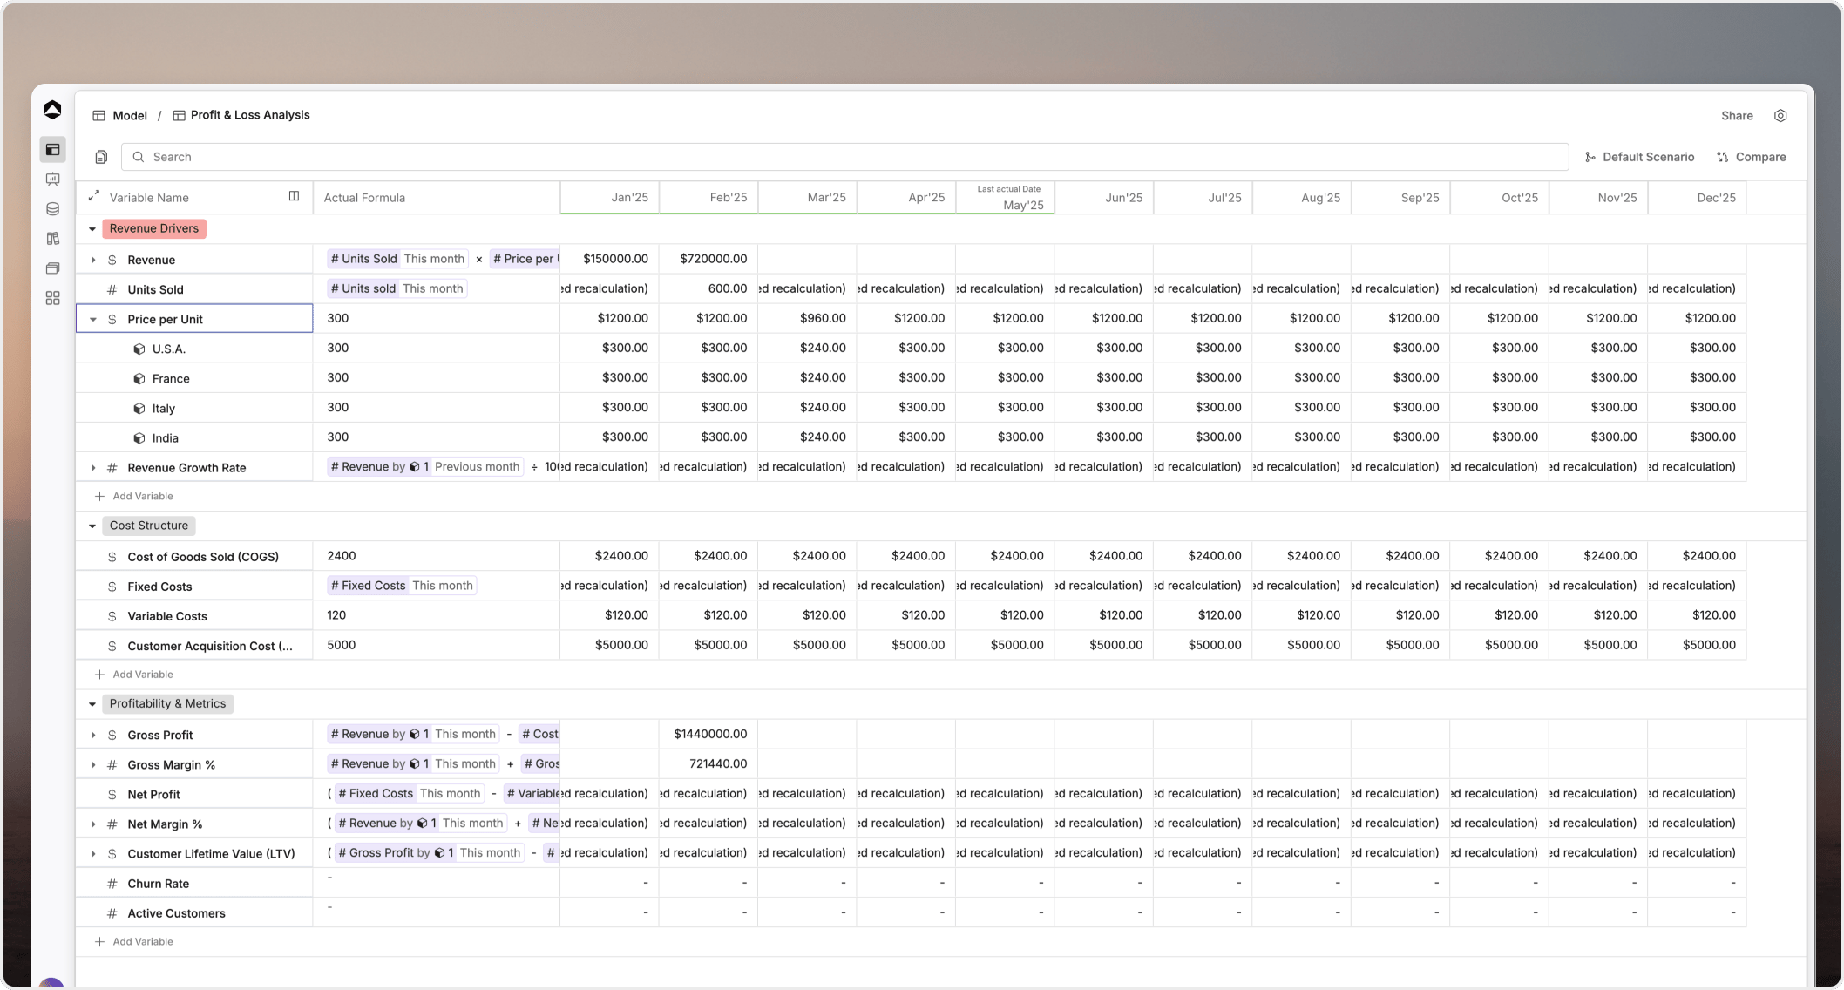
Task: Click the cube icon on the India row
Action: (139, 438)
